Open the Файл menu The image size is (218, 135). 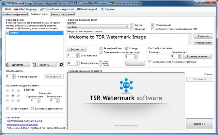click(8, 9)
